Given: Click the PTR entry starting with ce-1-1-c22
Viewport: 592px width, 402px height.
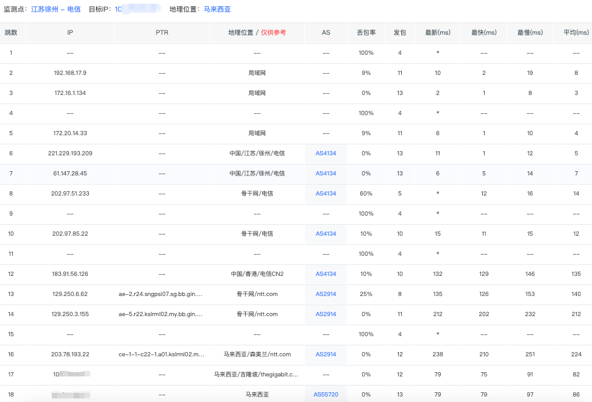Looking at the screenshot, I should (x=160, y=354).
